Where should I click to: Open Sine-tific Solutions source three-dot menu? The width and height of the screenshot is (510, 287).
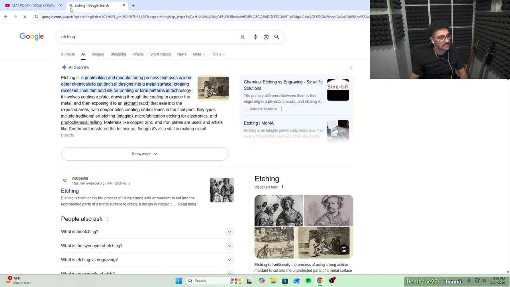[x=281, y=109]
